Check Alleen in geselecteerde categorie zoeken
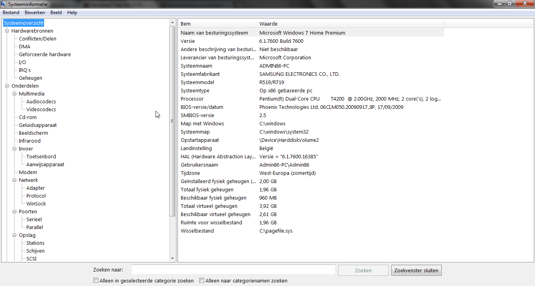The image size is (535, 286). point(96,281)
